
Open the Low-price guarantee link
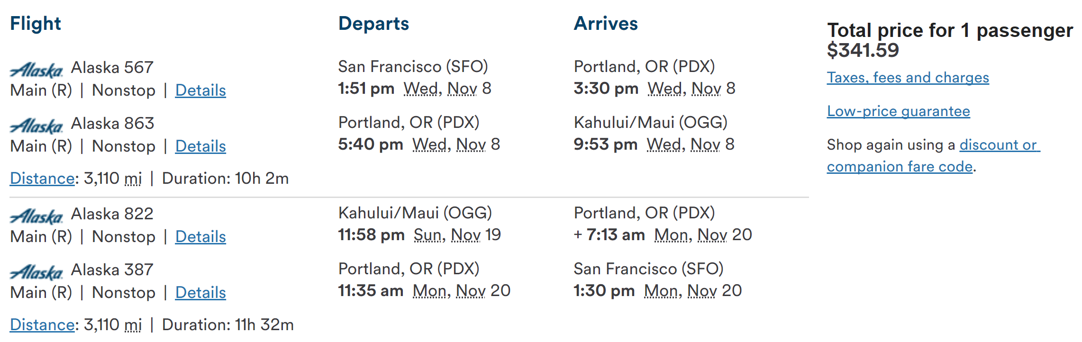click(899, 111)
